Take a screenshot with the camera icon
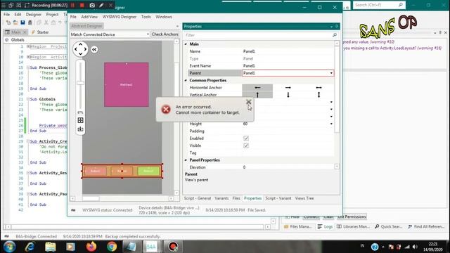Screen dimensions: 450x253 coord(92,5)
